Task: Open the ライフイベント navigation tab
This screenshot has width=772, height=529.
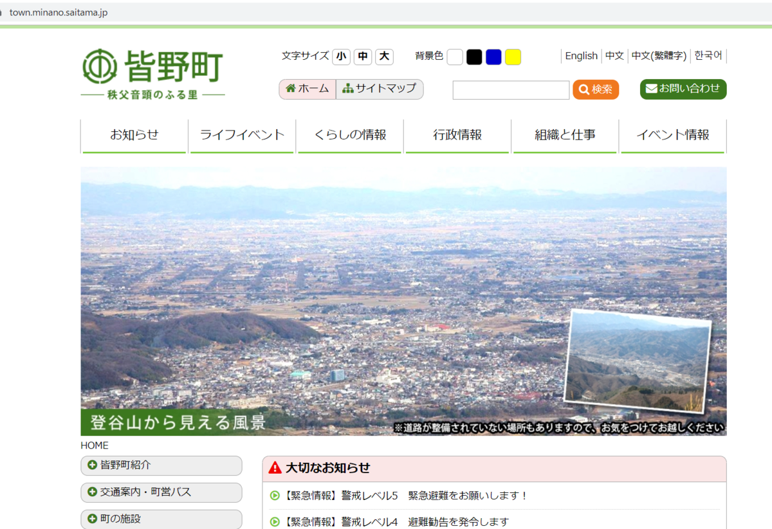Action: coord(242,136)
